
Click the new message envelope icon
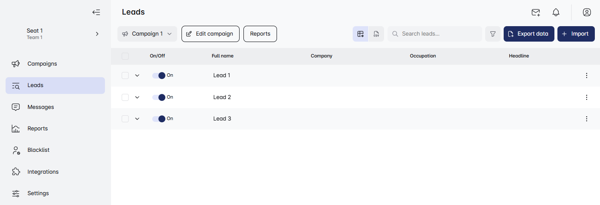[535, 12]
